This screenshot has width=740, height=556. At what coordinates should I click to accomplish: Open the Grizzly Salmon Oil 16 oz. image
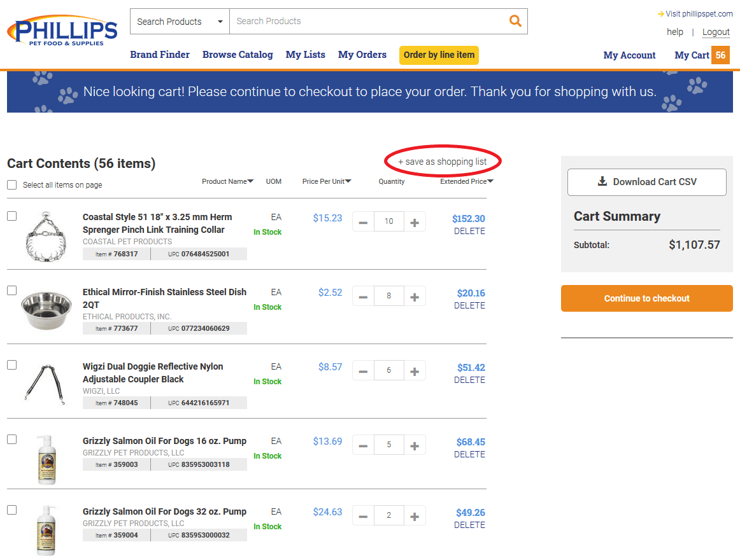46,460
